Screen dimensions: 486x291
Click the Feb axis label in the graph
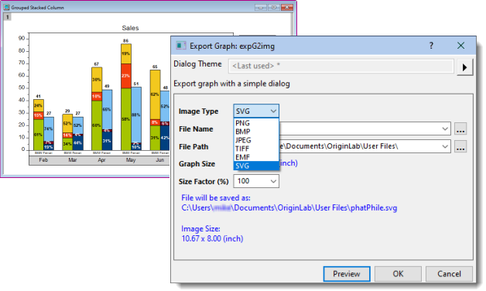(43, 160)
